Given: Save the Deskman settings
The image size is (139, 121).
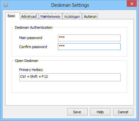Looking at the screenshot, I should [77, 112].
